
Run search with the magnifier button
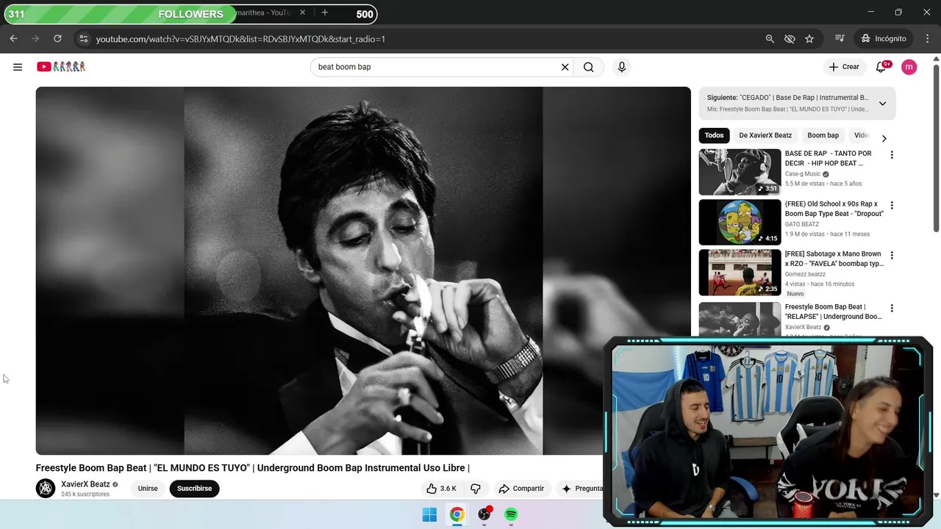click(x=588, y=67)
